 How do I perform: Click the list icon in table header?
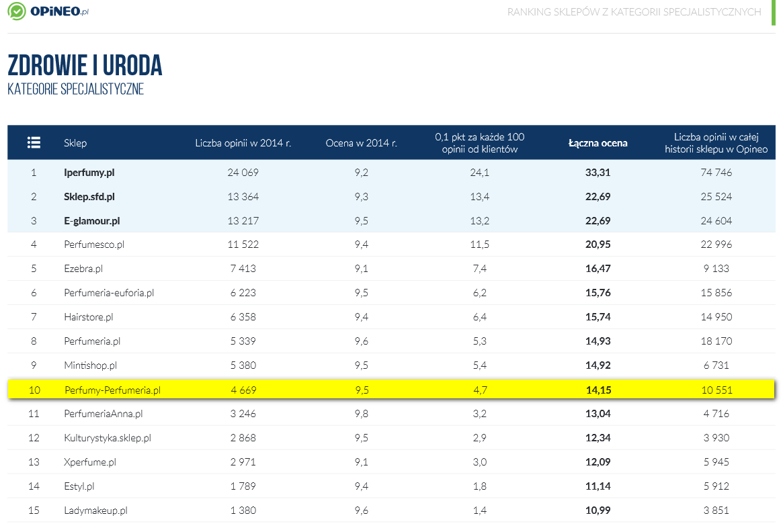34,142
